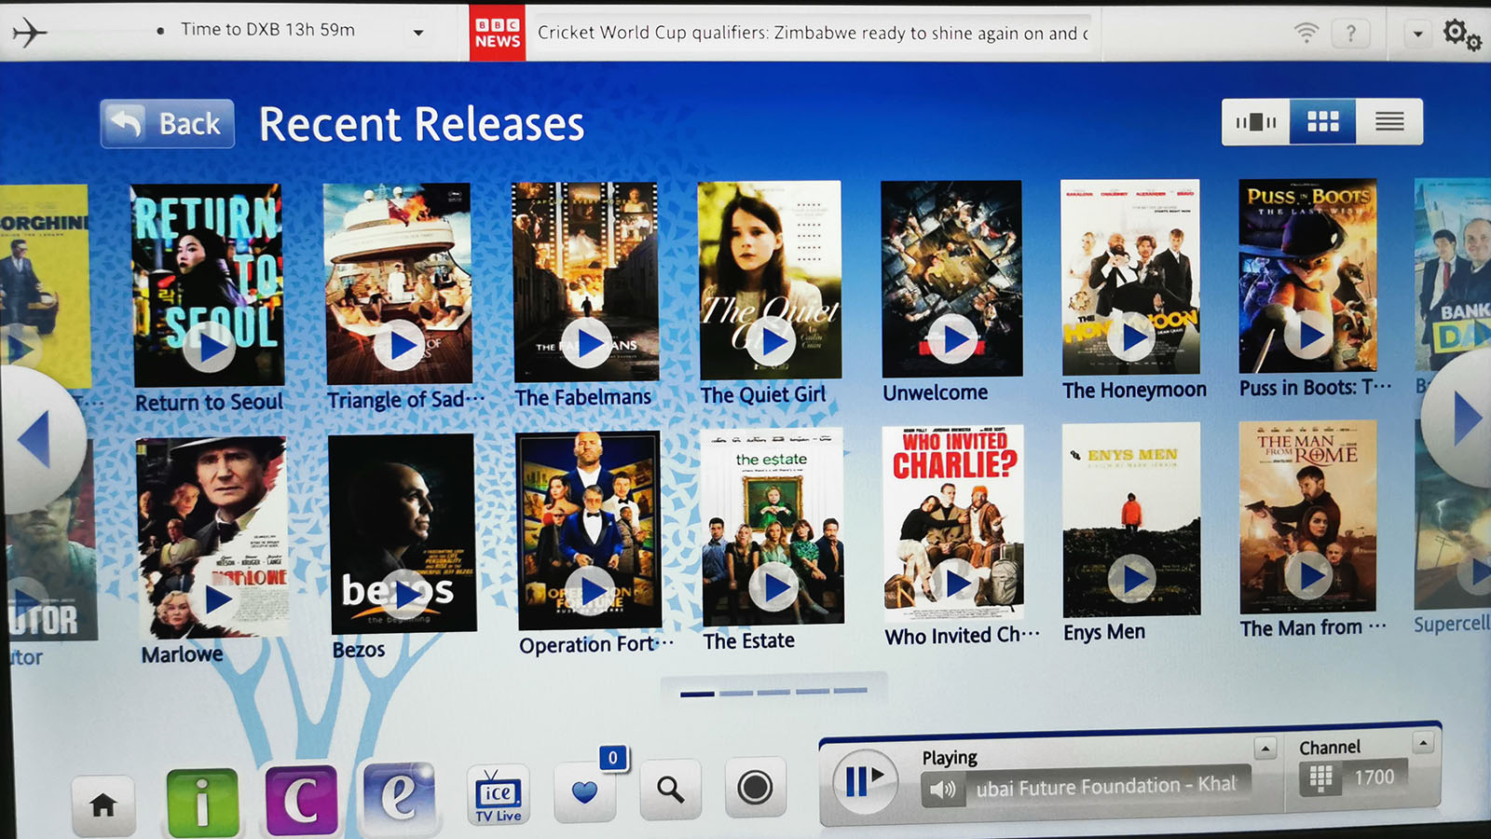Click the Unwelcome title text
1491x839 pixels.
click(x=936, y=392)
